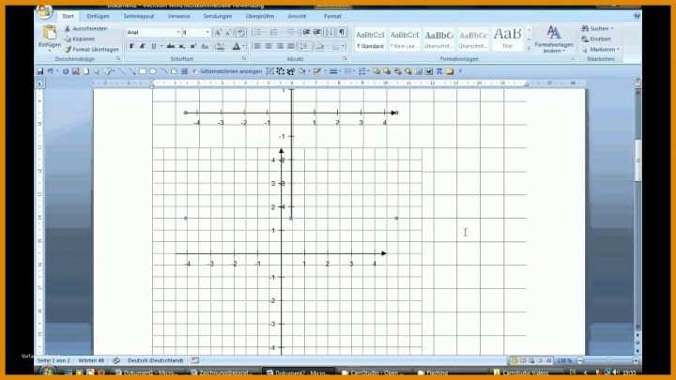Apply numbered list formatting
The width and height of the screenshot is (676, 380).
(x=274, y=33)
